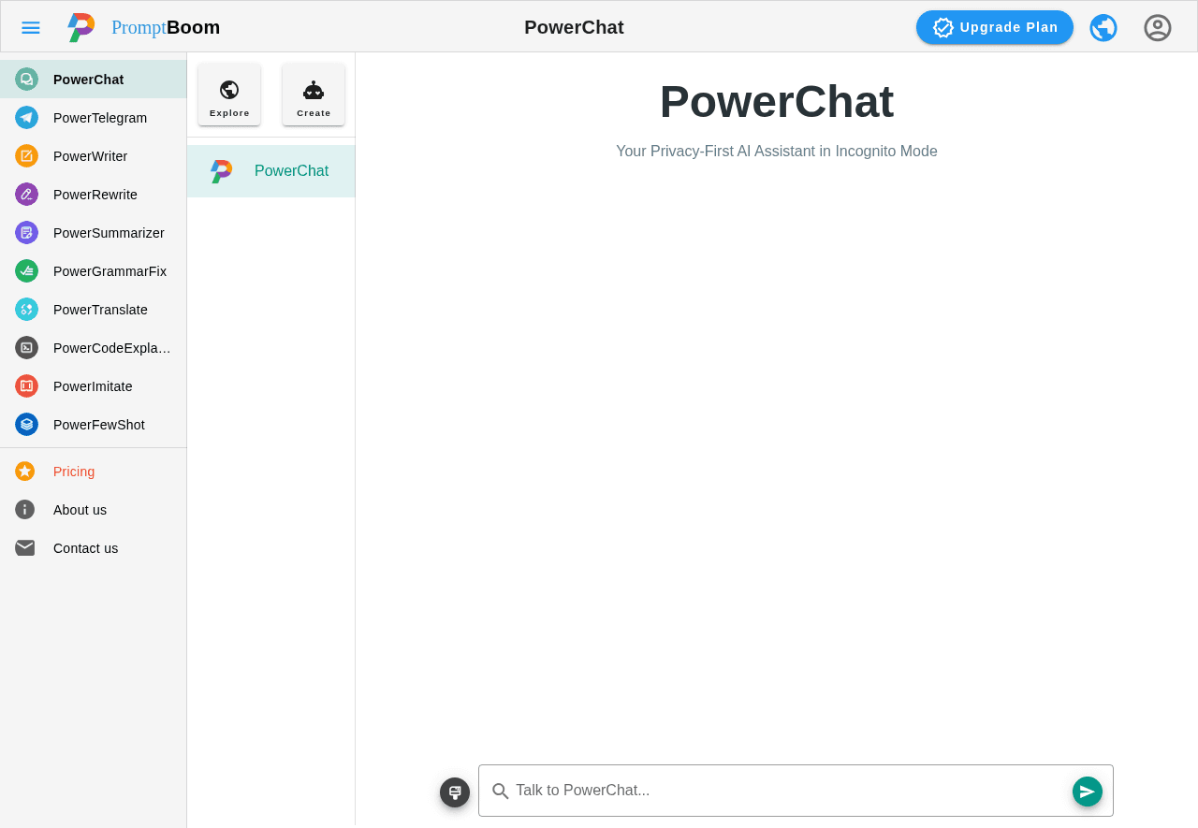The width and height of the screenshot is (1198, 828).
Task: Open the language globe selector
Action: coord(1103,26)
